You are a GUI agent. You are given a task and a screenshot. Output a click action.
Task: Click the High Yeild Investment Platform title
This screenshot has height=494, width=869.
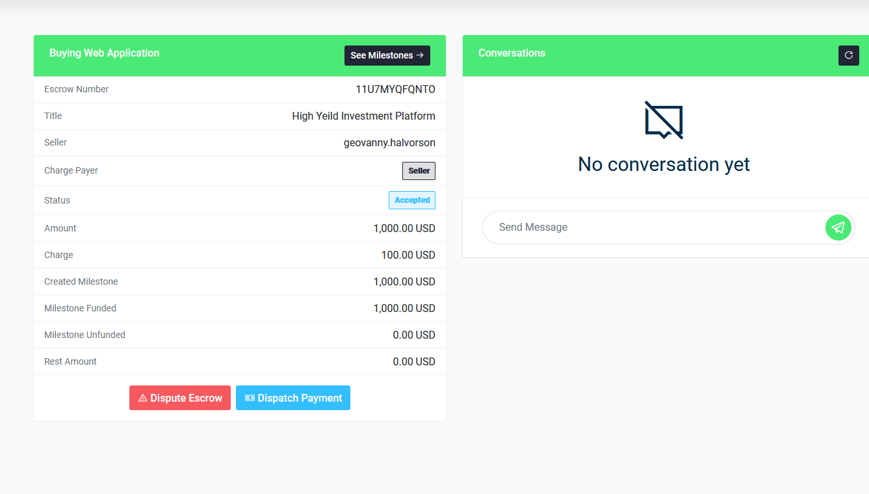pyautogui.click(x=363, y=116)
